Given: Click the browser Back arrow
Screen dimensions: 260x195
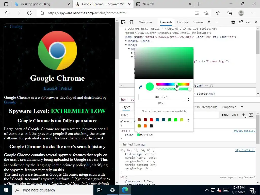Looking at the screenshot, I should coord(7,13).
